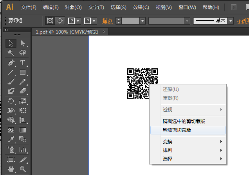
Task: Select the Selection (black arrow) tool
Action: tap(11, 43)
